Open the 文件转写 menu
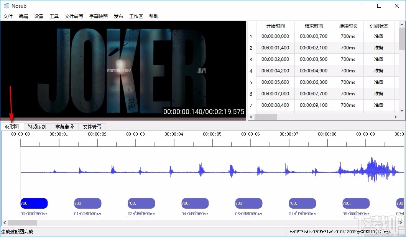 pyautogui.click(x=74, y=16)
